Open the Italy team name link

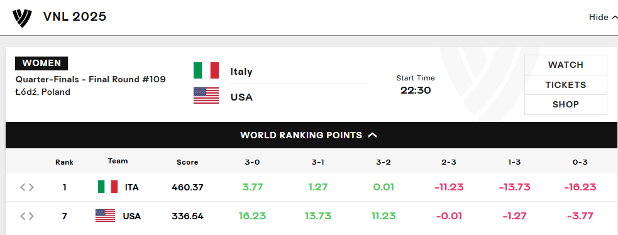(x=241, y=72)
